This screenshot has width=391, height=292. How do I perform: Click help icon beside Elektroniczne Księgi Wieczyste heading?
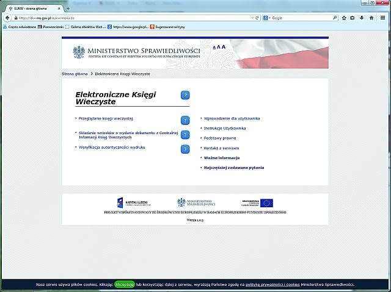(185, 95)
